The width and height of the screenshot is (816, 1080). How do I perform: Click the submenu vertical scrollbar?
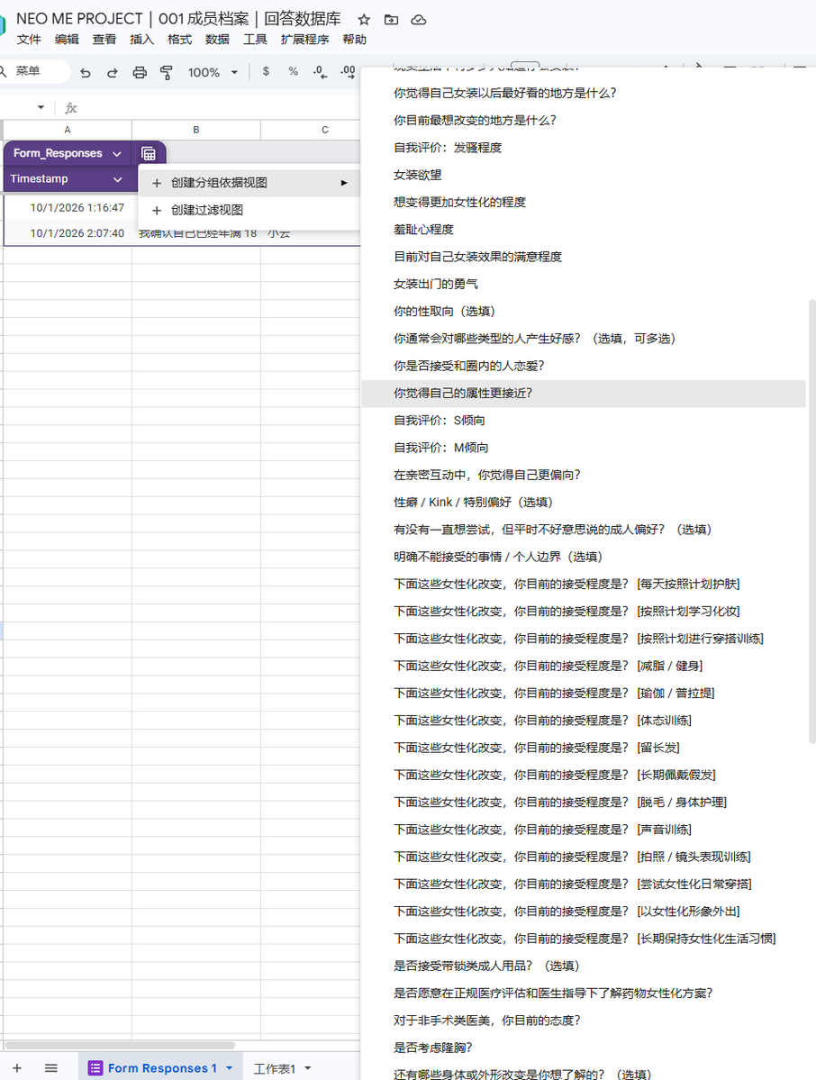click(x=811, y=522)
